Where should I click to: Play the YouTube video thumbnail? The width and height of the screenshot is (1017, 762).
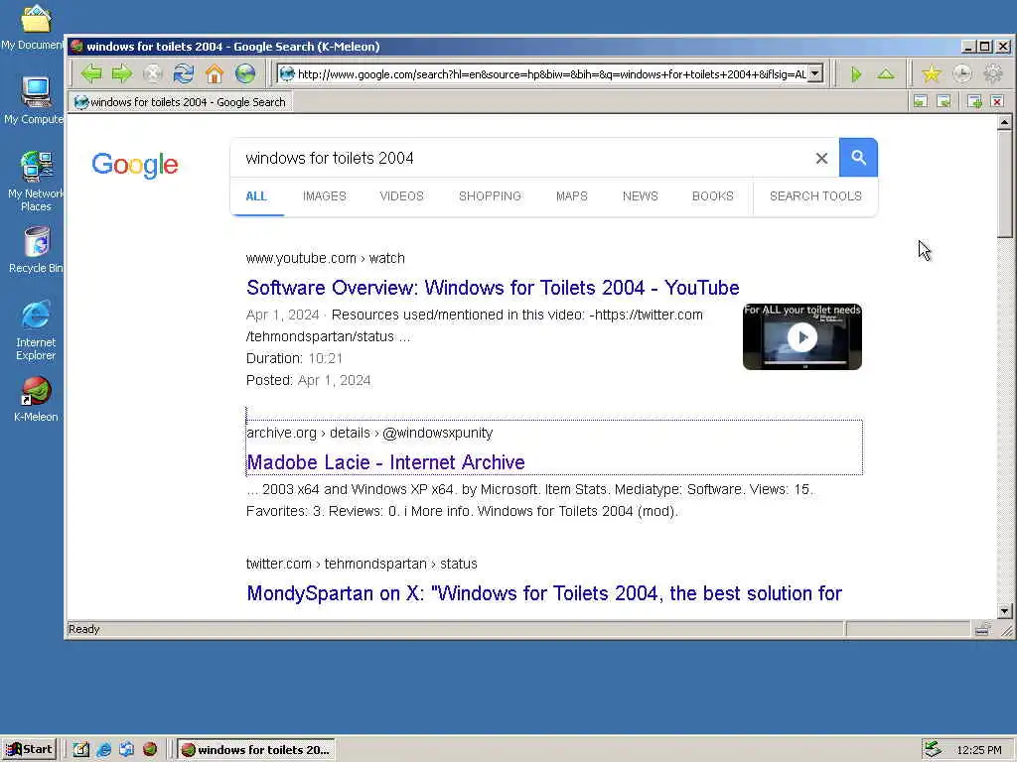coord(802,337)
